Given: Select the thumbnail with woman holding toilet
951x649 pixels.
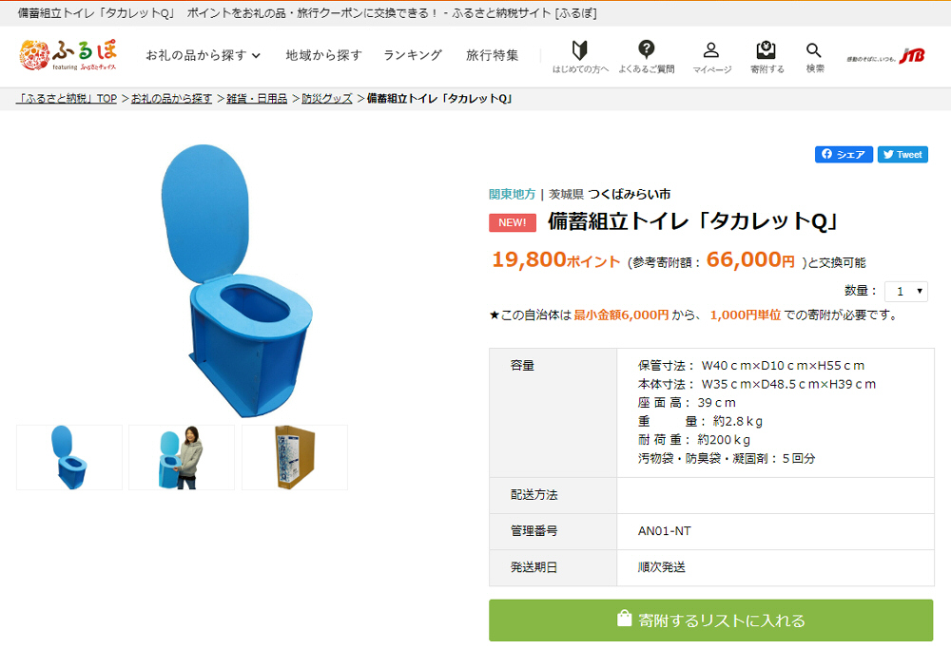Looking at the screenshot, I should [x=182, y=457].
